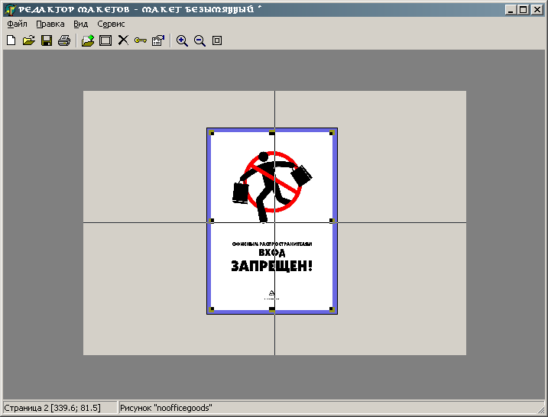Fit the page to the window icon
The height and width of the screenshot is (417, 548).
click(217, 40)
